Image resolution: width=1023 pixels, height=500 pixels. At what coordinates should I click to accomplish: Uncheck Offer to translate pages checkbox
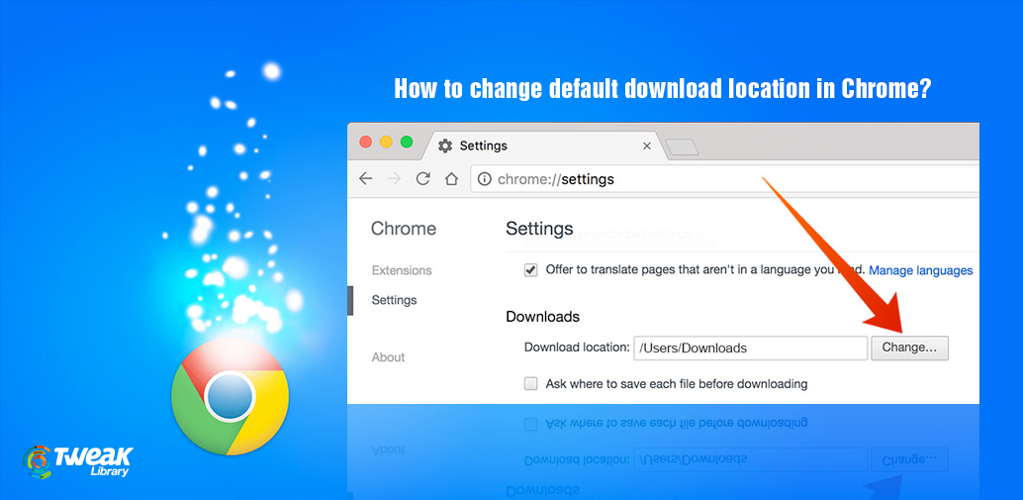531,270
